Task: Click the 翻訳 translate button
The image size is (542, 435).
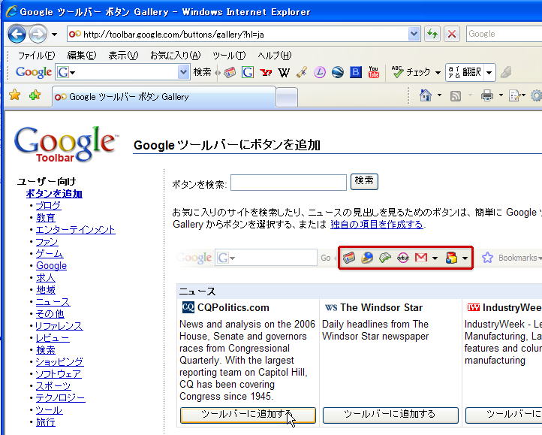Action: click(x=465, y=72)
